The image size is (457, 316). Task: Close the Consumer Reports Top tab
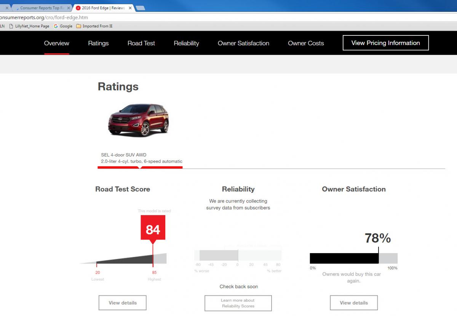pyautogui.click(x=69, y=8)
